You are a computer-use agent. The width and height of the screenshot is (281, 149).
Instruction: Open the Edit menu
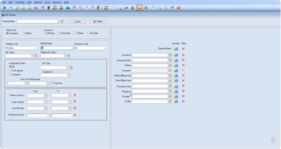point(10,2)
